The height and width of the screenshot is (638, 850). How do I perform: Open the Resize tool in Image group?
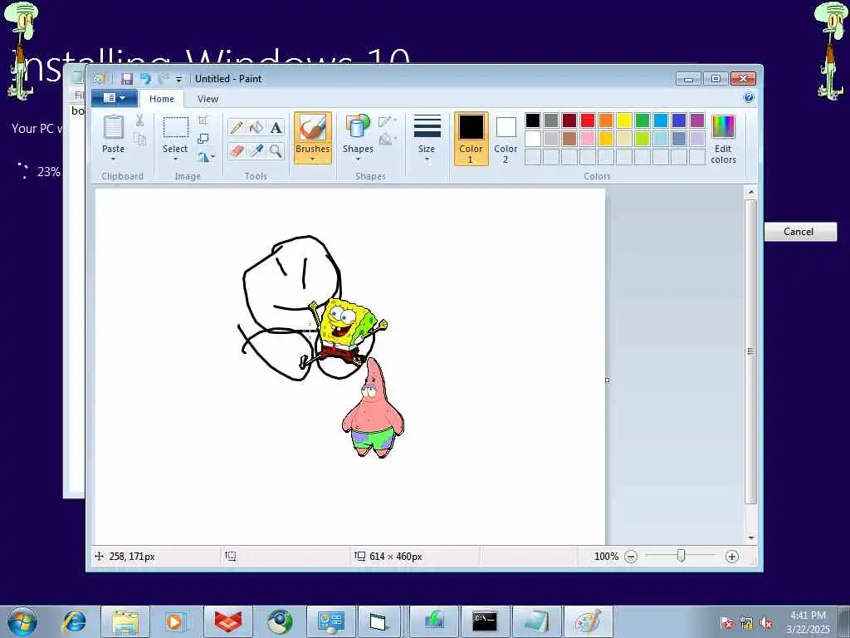(x=203, y=139)
